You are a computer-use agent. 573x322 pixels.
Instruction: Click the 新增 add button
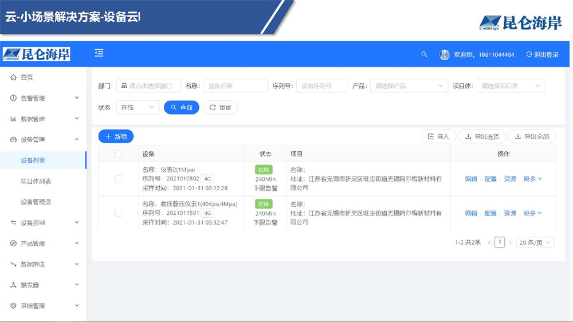pos(116,136)
